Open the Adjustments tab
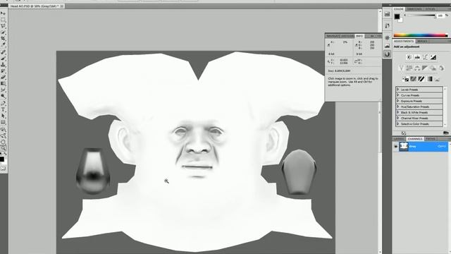 404,42
